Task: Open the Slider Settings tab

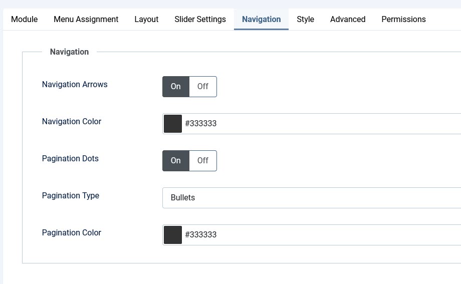Action: tap(200, 20)
